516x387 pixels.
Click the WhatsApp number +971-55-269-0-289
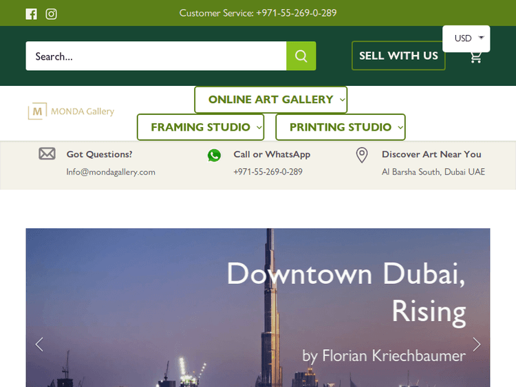[x=268, y=172]
